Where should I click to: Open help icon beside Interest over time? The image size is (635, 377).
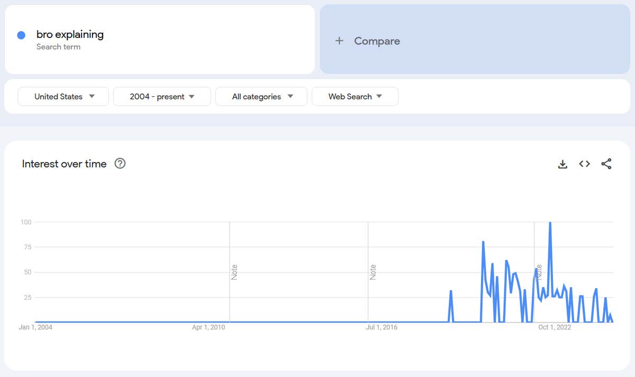click(120, 164)
